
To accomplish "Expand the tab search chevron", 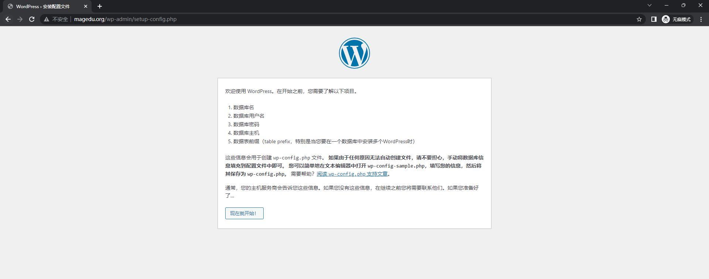I will (650, 5).
